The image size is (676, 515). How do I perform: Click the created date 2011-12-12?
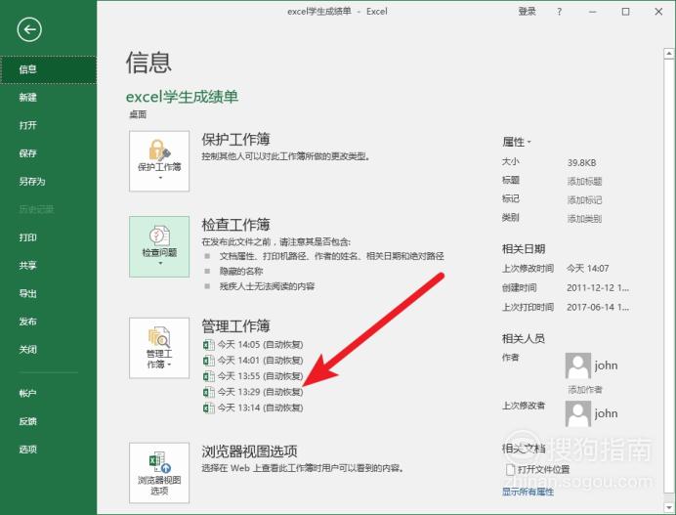tap(598, 287)
